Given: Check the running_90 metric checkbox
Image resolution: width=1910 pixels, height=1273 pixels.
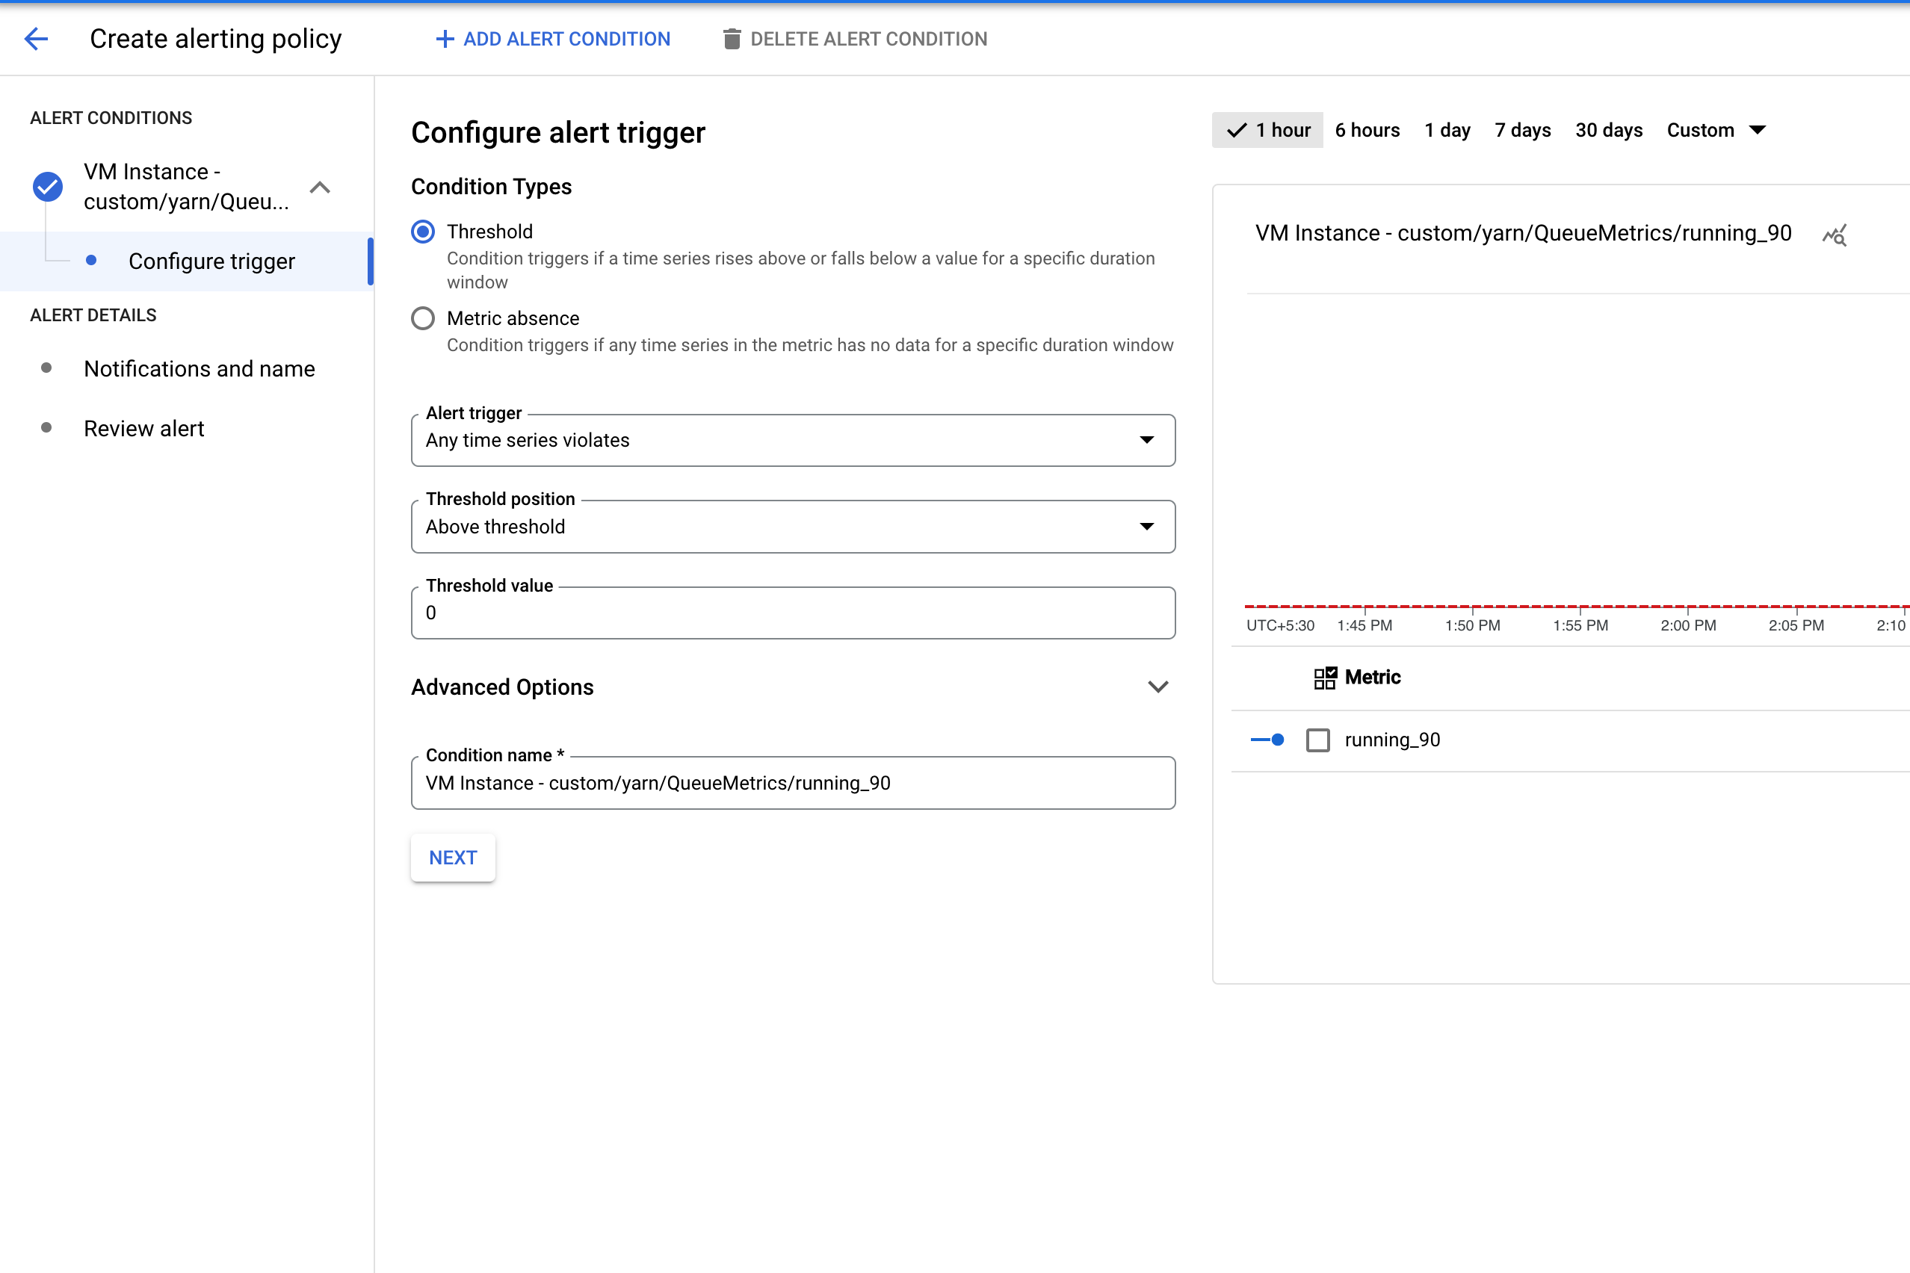Looking at the screenshot, I should (x=1317, y=740).
